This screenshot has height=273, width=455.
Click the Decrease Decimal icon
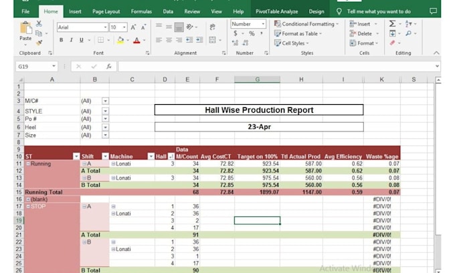click(246, 43)
